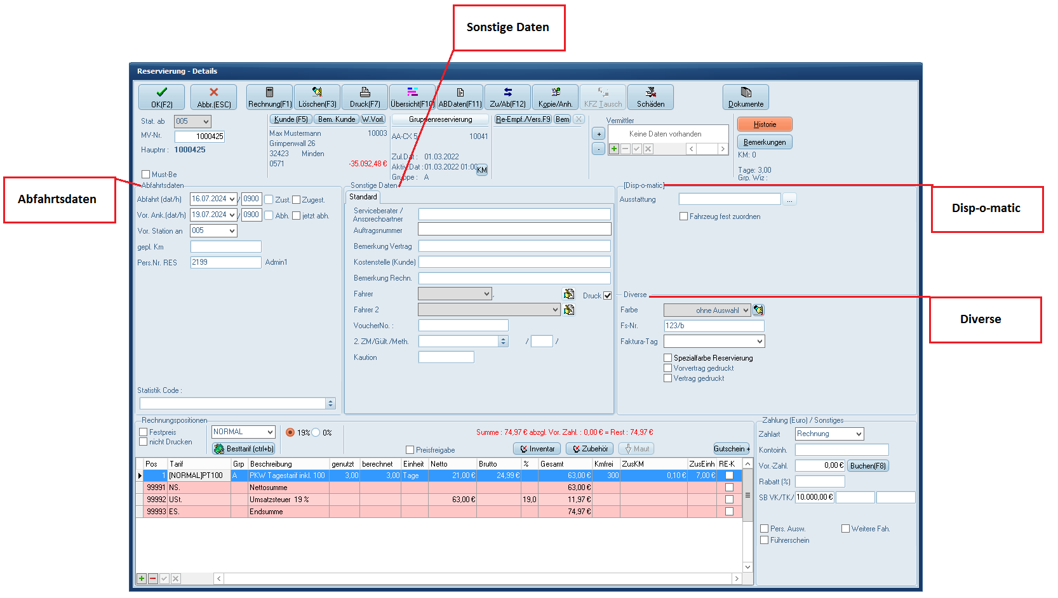Click the Druck(F7) print button

(365, 97)
